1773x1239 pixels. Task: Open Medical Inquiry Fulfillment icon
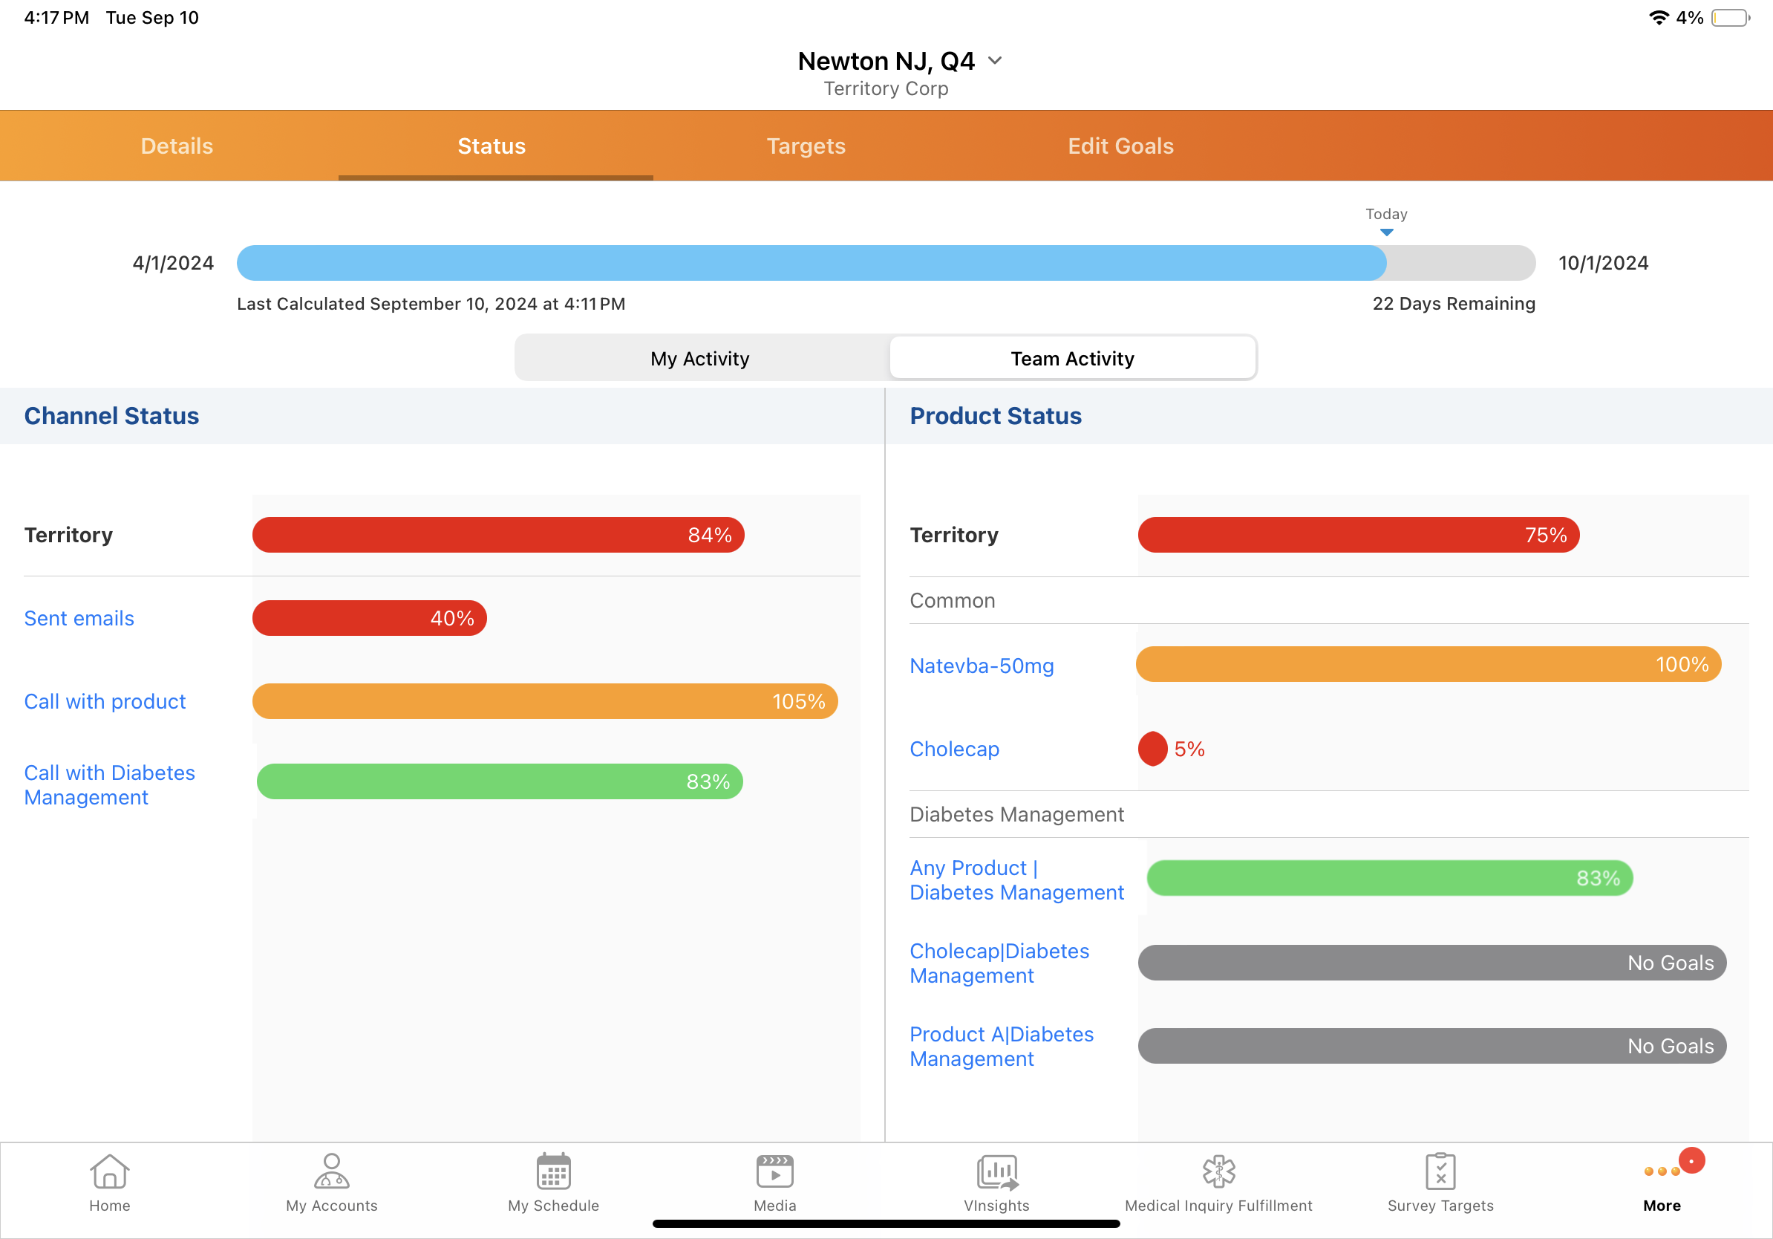1218,1172
